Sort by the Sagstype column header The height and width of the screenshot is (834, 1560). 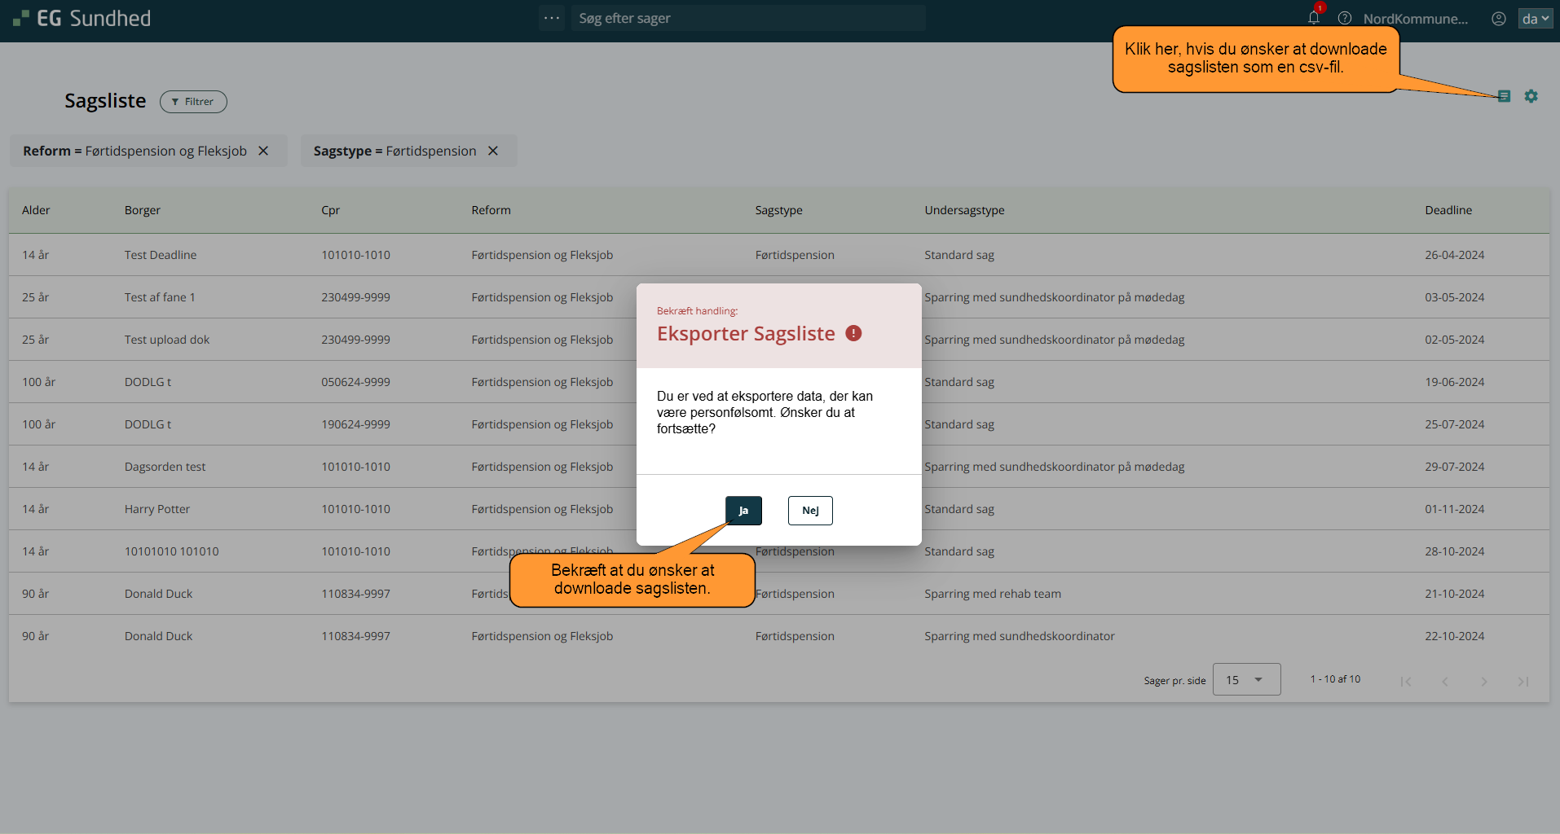tap(778, 210)
